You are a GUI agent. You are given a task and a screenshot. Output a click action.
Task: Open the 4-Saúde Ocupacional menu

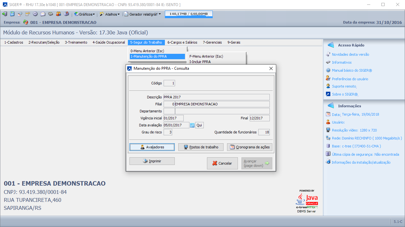pos(109,42)
